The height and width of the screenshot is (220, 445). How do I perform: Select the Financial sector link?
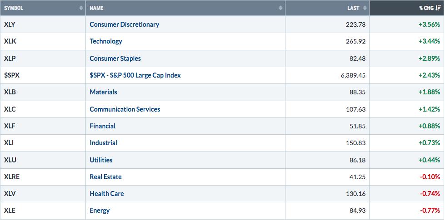click(x=102, y=126)
